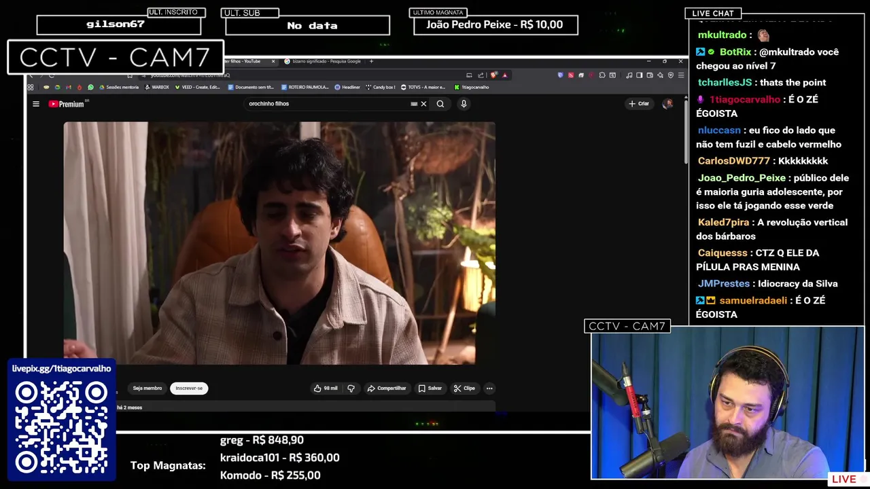Open a new browser tab with plus
This screenshot has height=489, width=870.
tap(371, 61)
